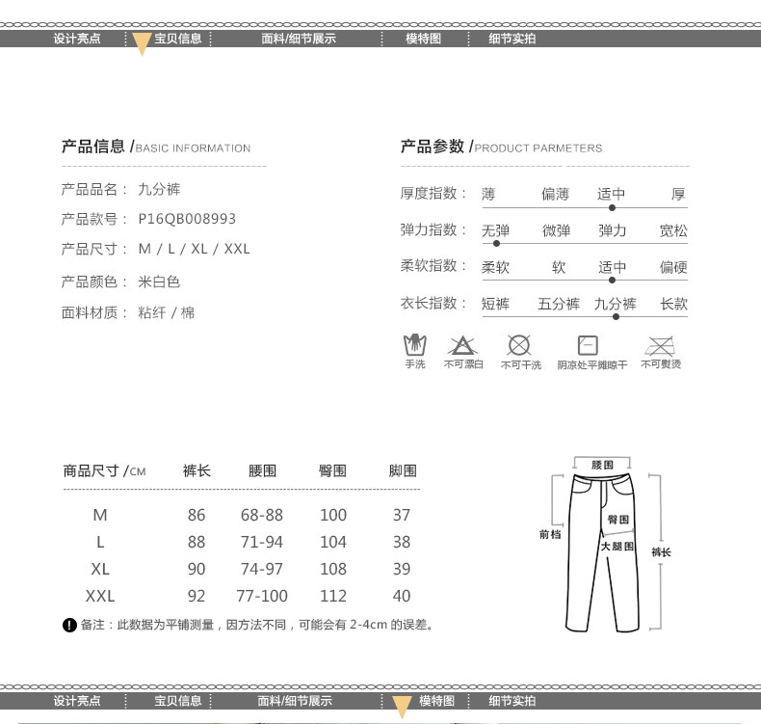This screenshot has width=761, height=724.
Task: Click the 不可干洗 no dry clean icon
Action: point(519,345)
